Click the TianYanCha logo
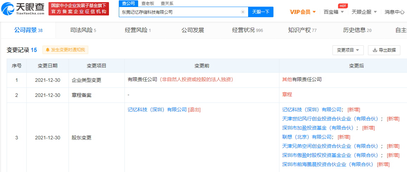Screen dimensions: 407x172 click(22, 9)
